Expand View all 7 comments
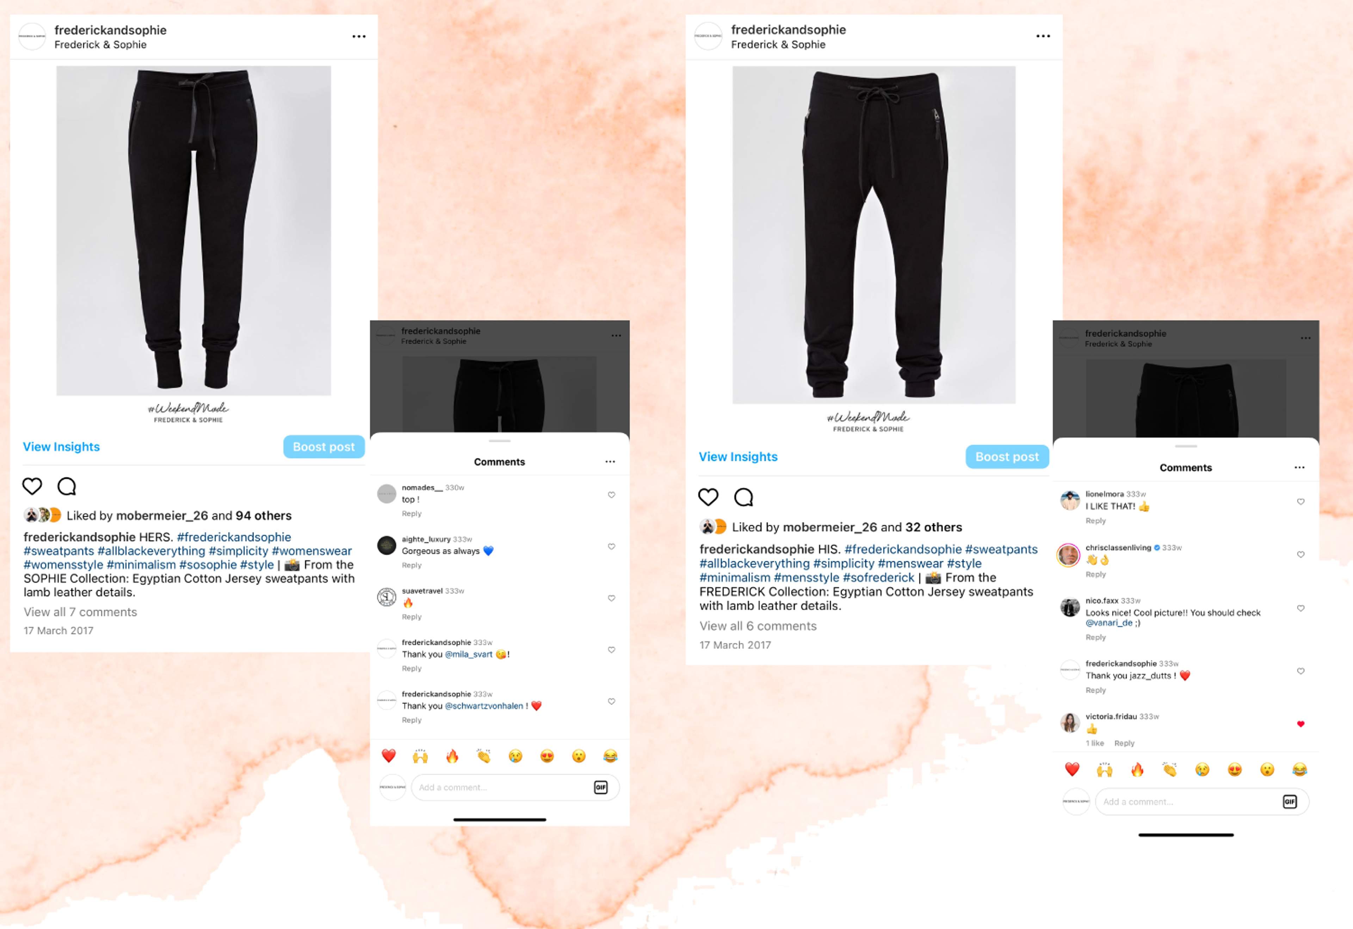This screenshot has height=929, width=1353. tap(80, 612)
